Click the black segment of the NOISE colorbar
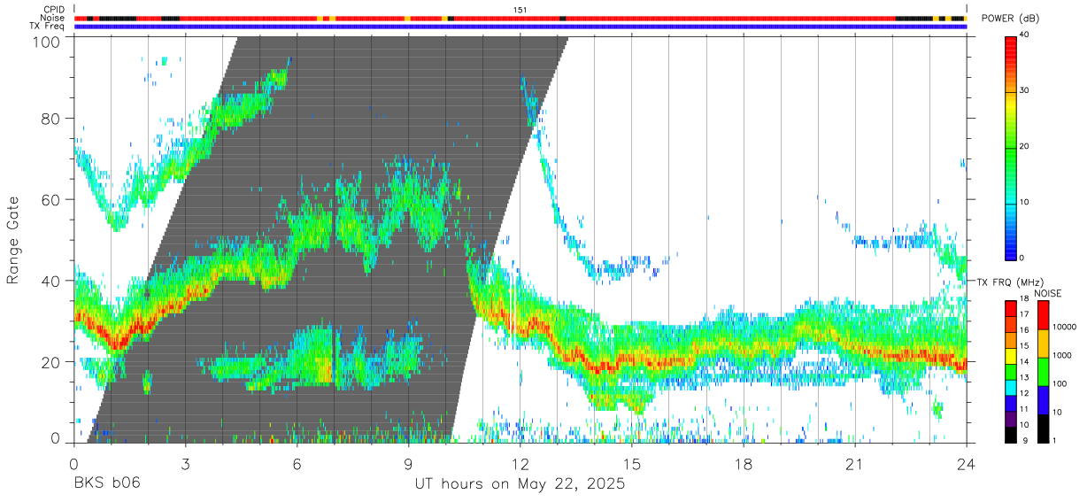The width and height of the screenshot is (1087, 502). coord(1044,429)
